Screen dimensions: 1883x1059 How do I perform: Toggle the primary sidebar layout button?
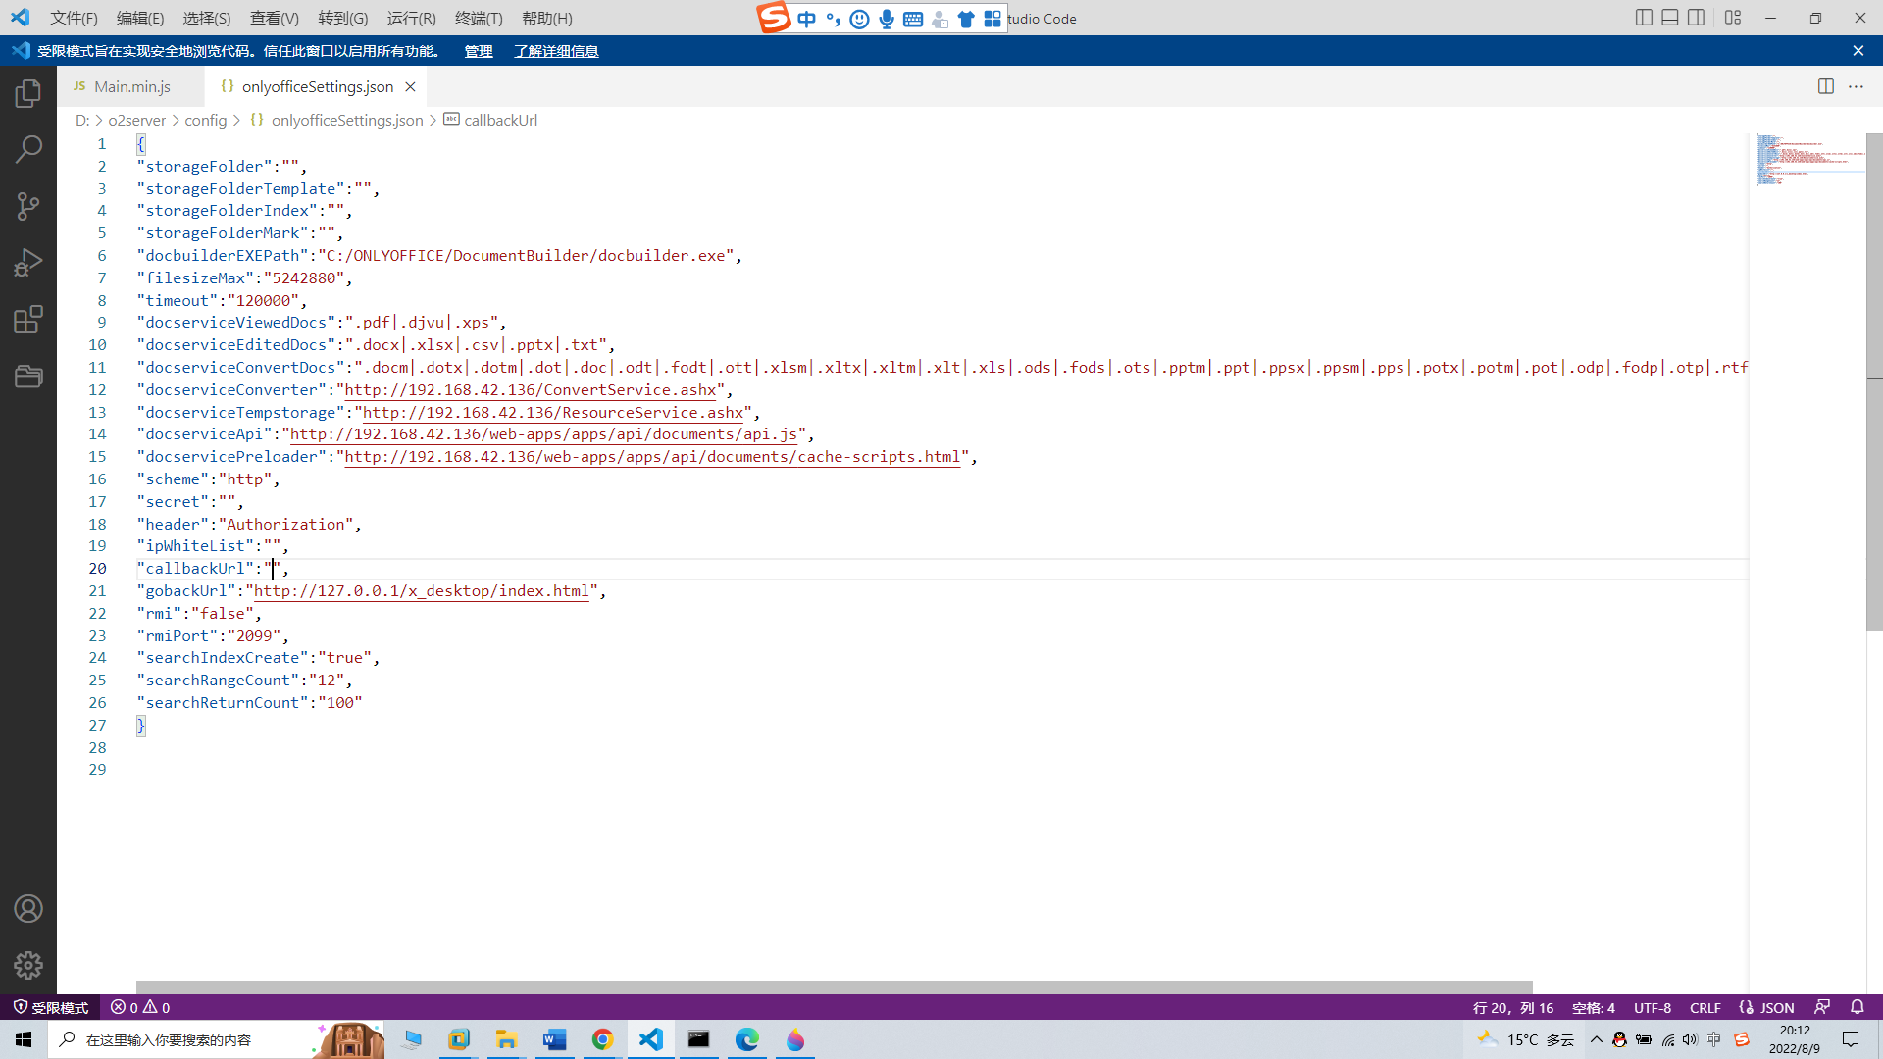point(1644,18)
